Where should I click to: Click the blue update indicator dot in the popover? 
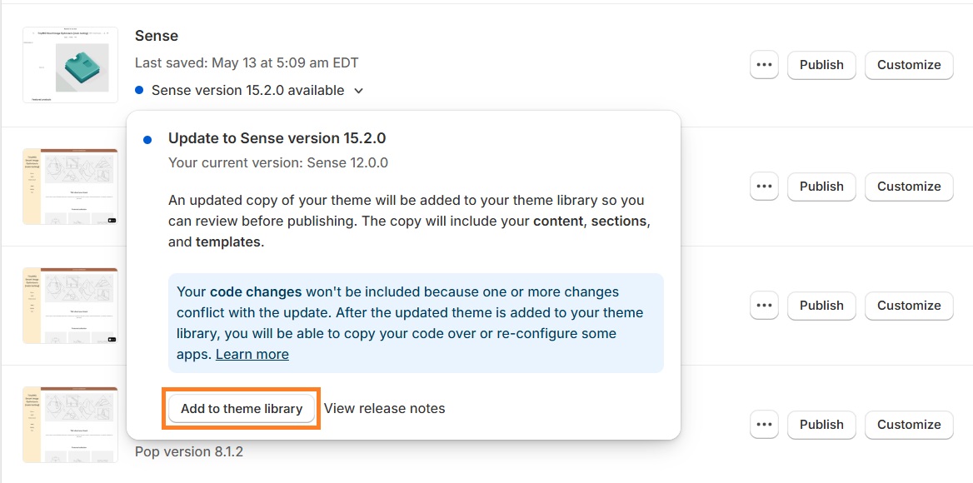point(147,139)
